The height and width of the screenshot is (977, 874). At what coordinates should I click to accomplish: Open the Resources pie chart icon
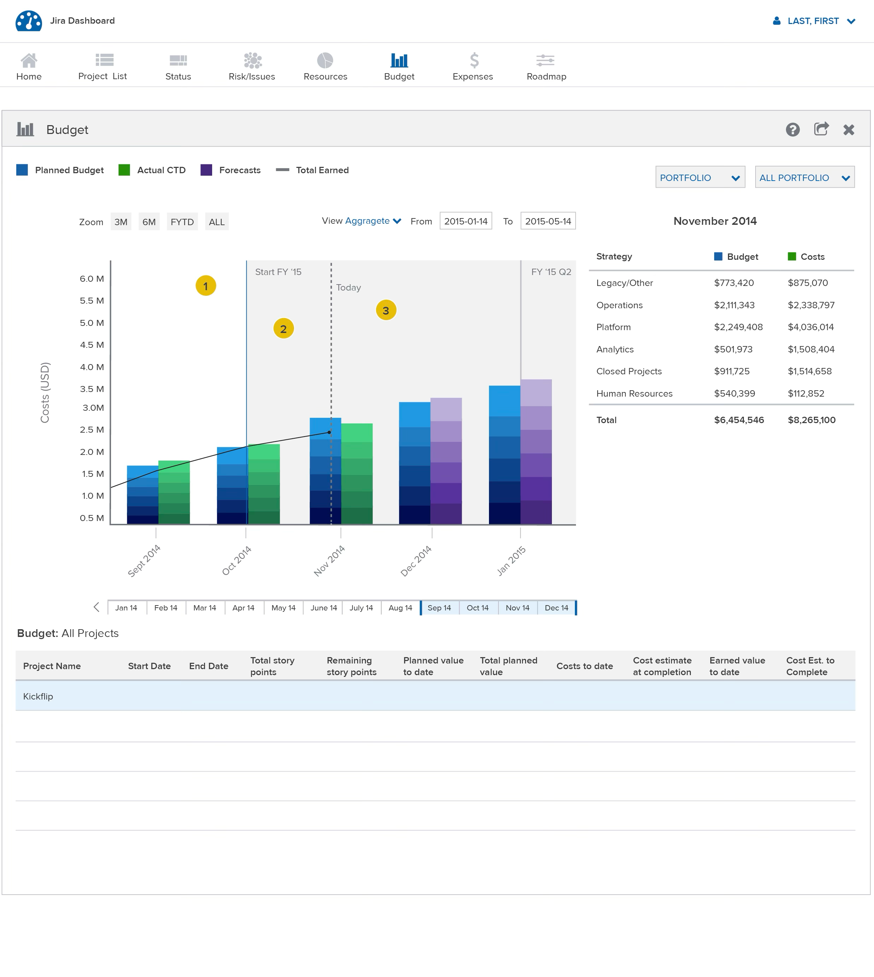(325, 60)
